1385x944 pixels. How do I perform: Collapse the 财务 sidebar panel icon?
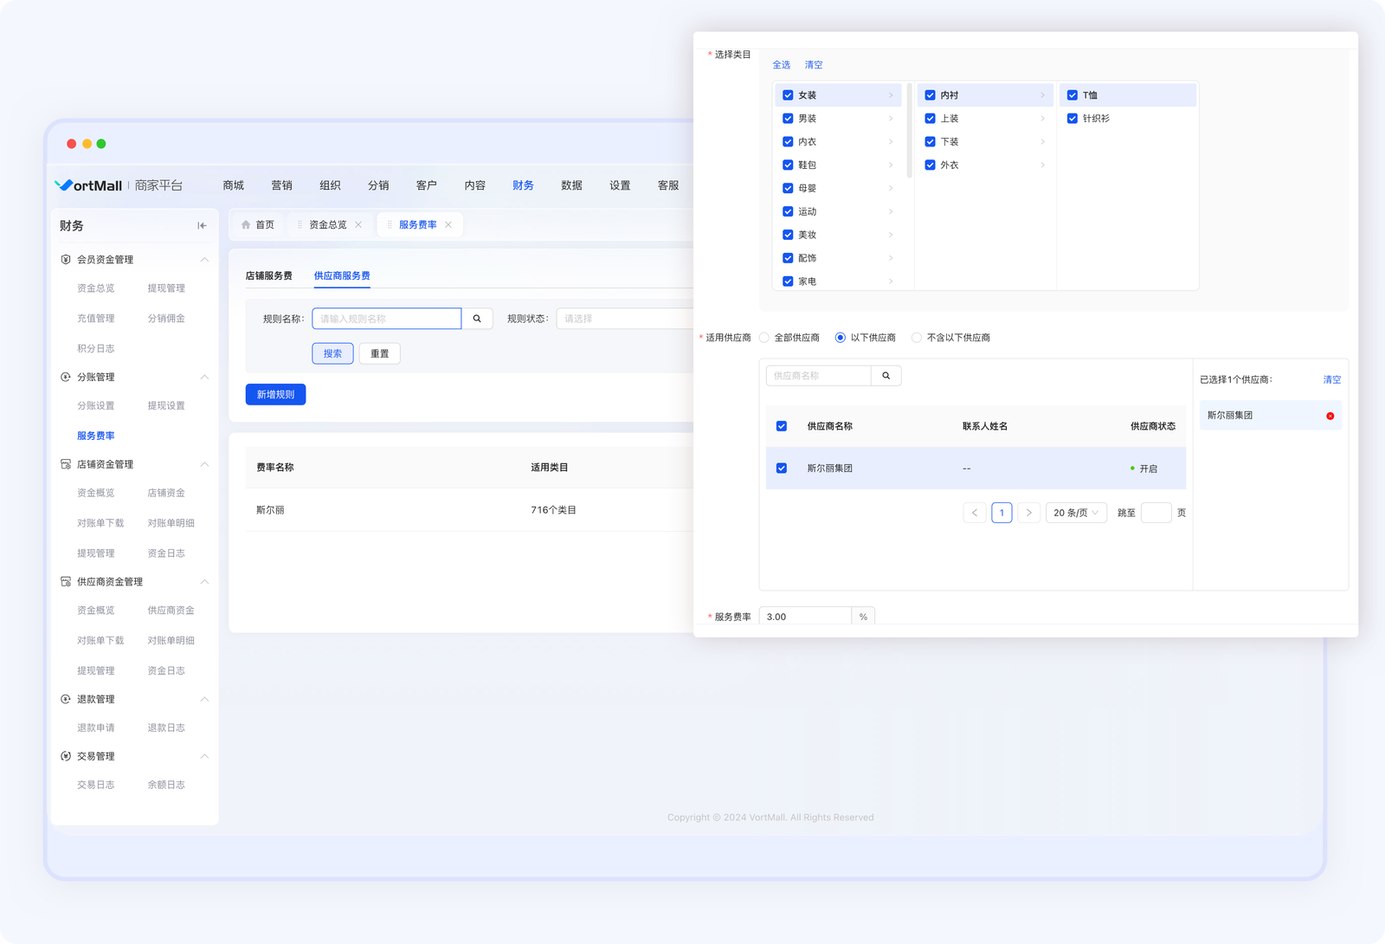(x=202, y=226)
